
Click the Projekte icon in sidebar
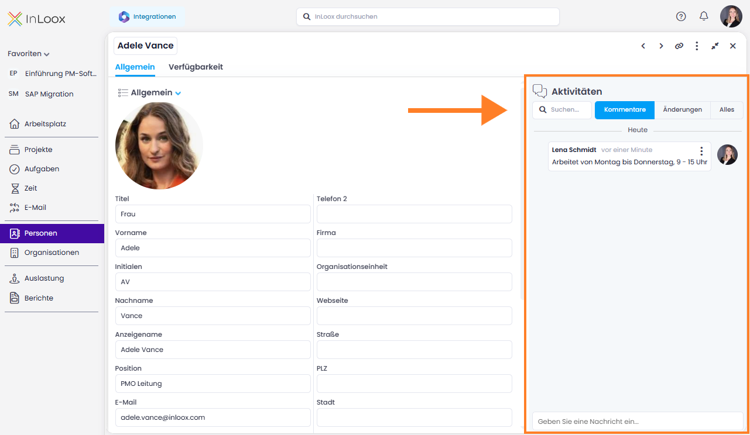(15, 150)
